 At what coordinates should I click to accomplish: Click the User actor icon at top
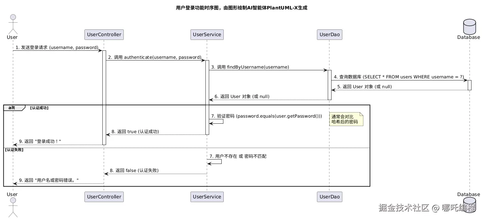12,24
